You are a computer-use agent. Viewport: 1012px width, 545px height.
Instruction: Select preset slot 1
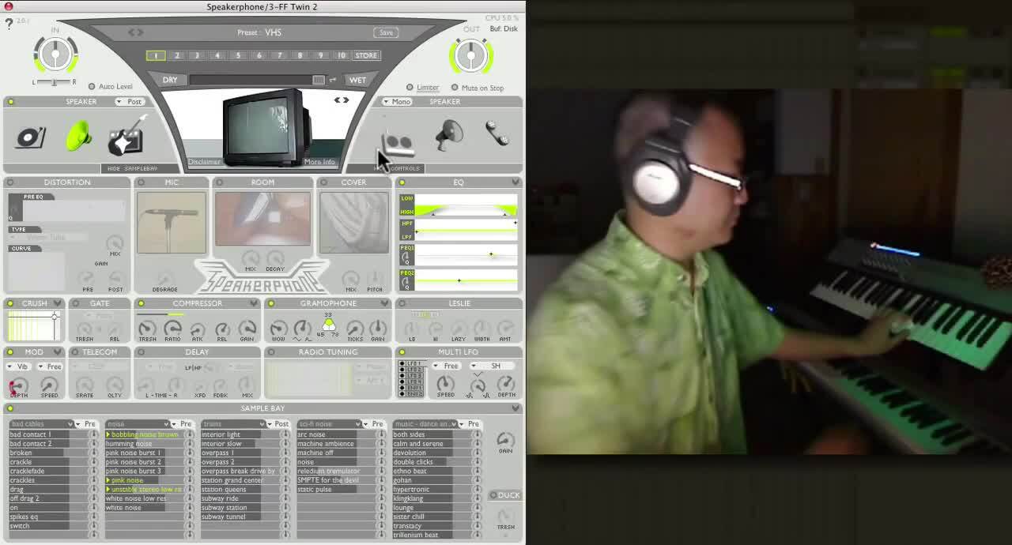156,55
